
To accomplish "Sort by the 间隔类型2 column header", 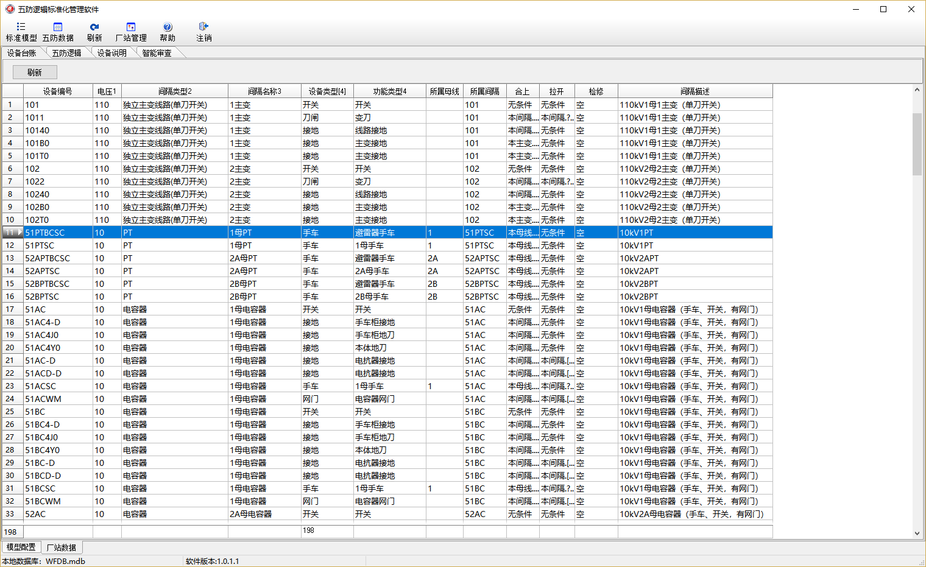I will click(x=175, y=91).
